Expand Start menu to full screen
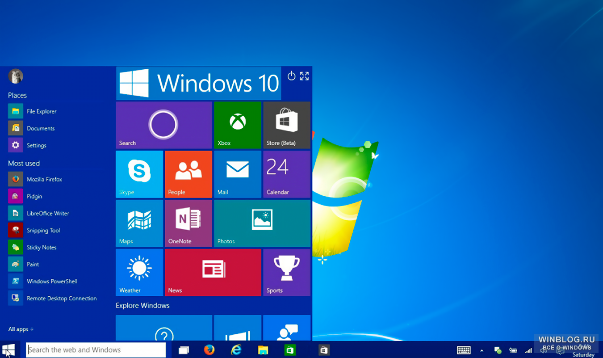603x358 pixels. coord(304,76)
